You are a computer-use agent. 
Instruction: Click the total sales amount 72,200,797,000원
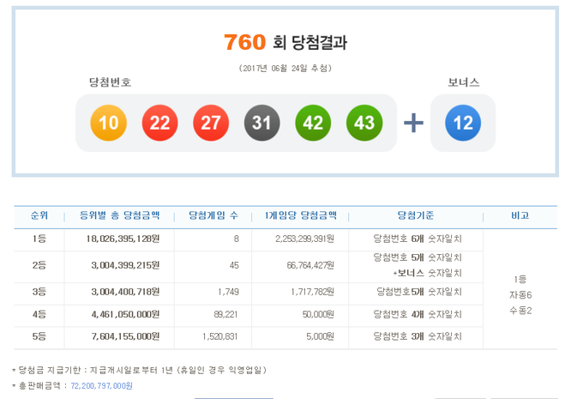[97, 386]
